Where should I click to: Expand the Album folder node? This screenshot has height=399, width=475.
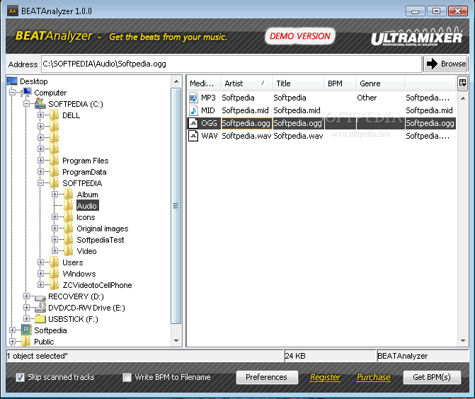point(55,194)
